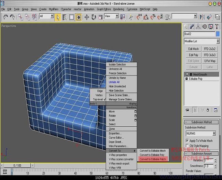Open the named selection sets dropdown
Viewport: 222px width, 180px height.
[x=195, y=16]
